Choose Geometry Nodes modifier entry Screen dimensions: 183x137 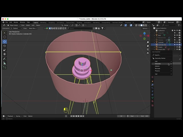click(162, 58)
